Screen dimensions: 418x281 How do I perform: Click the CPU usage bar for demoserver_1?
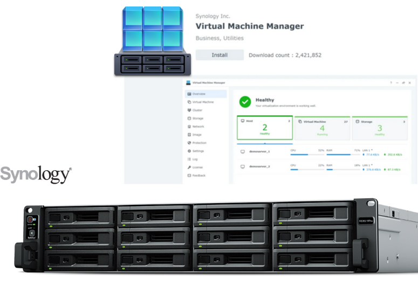point(307,155)
